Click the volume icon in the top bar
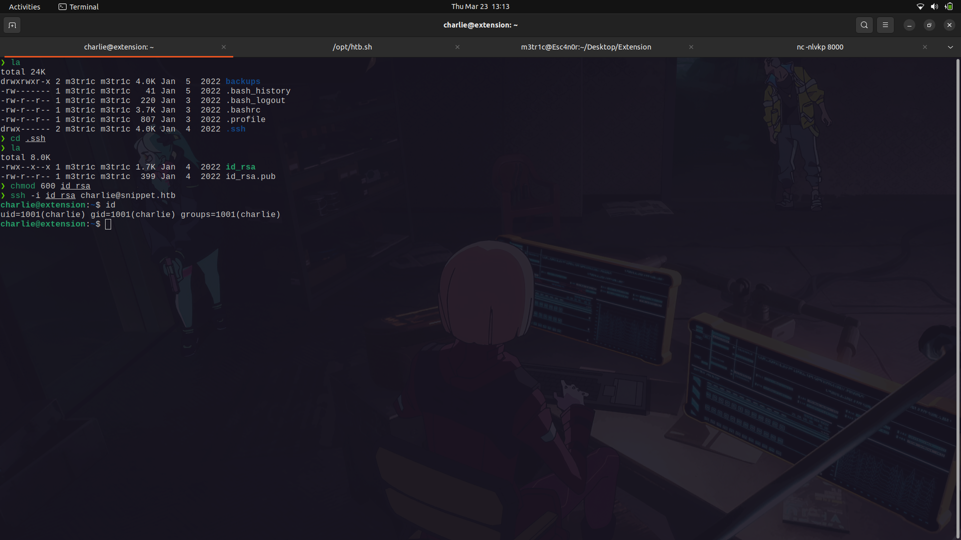 (934, 6)
